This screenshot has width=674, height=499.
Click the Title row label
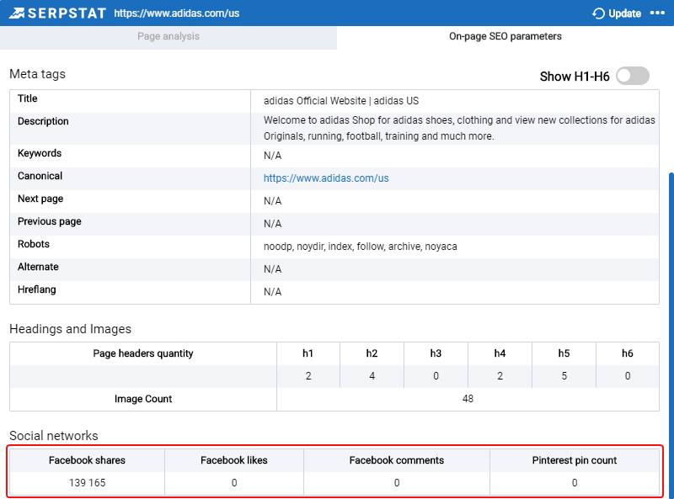(28, 98)
